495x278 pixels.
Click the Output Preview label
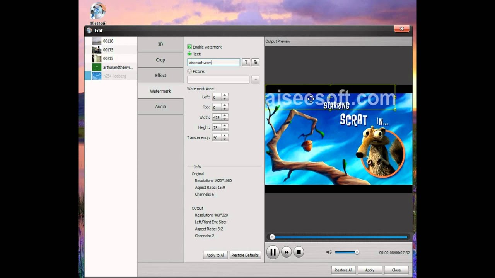(278, 41)
